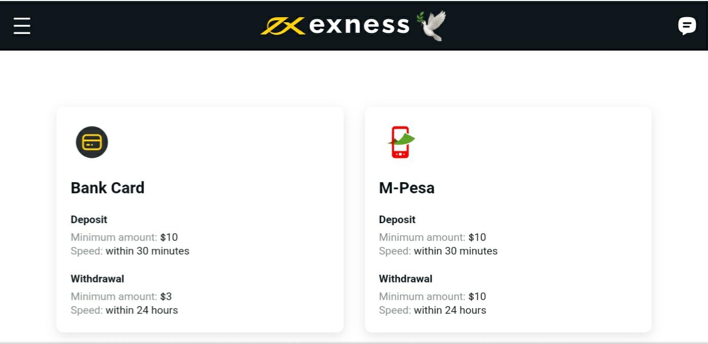Click Bank Card 'within 24 hours' speed
This screenshot has width=708, height=344.
point(141,310)
